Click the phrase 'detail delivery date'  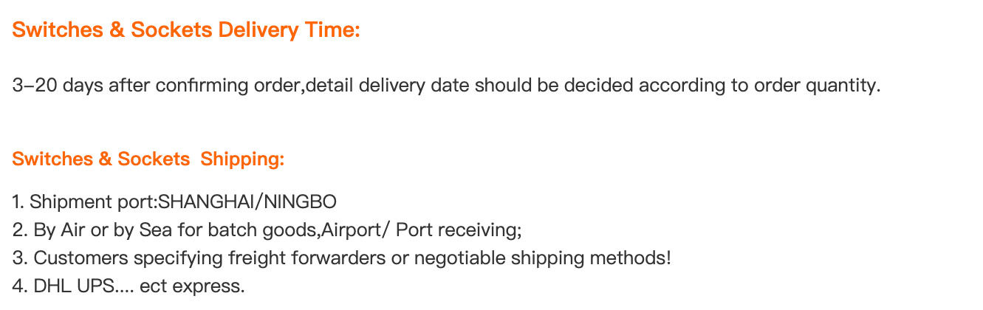coord(388,86)
